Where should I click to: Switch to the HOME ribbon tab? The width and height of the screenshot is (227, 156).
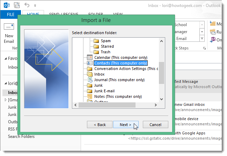click(x=33, y=14)
